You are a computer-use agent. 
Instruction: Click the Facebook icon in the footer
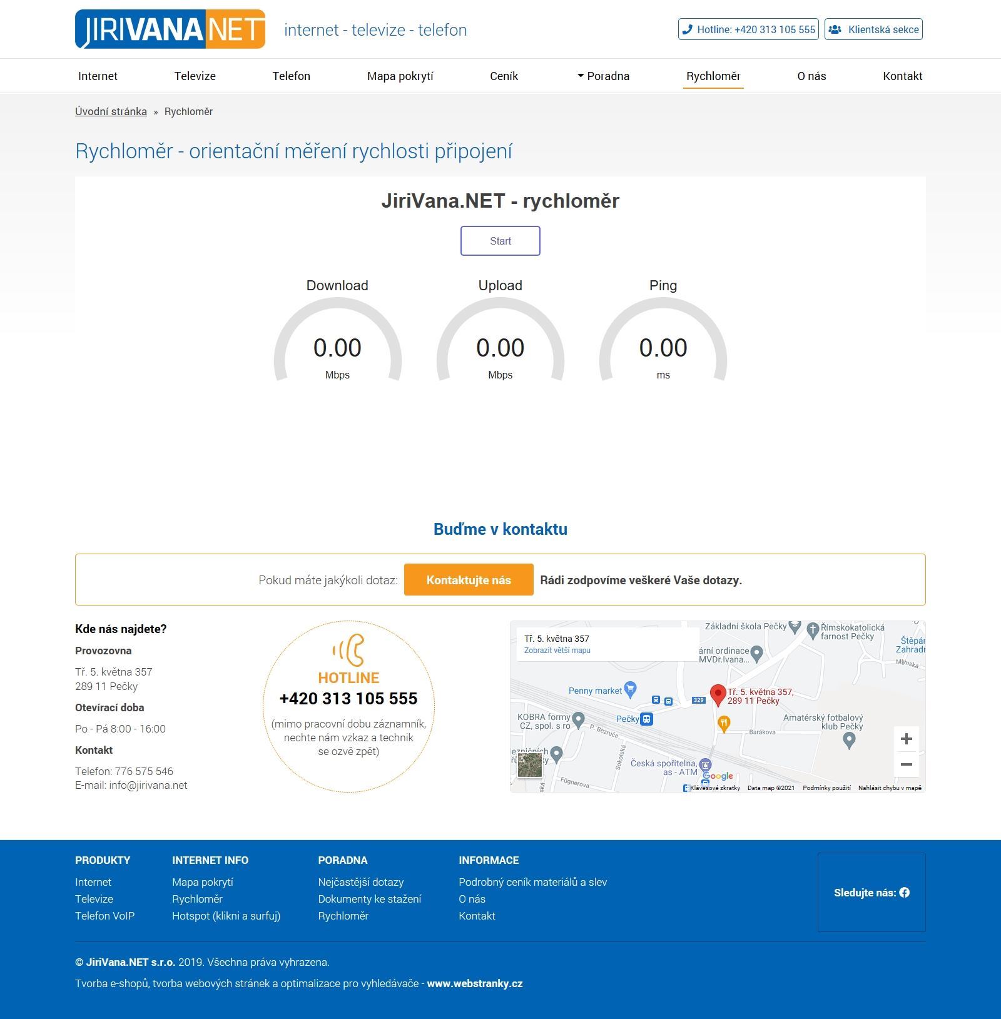(x=905, y=893)
